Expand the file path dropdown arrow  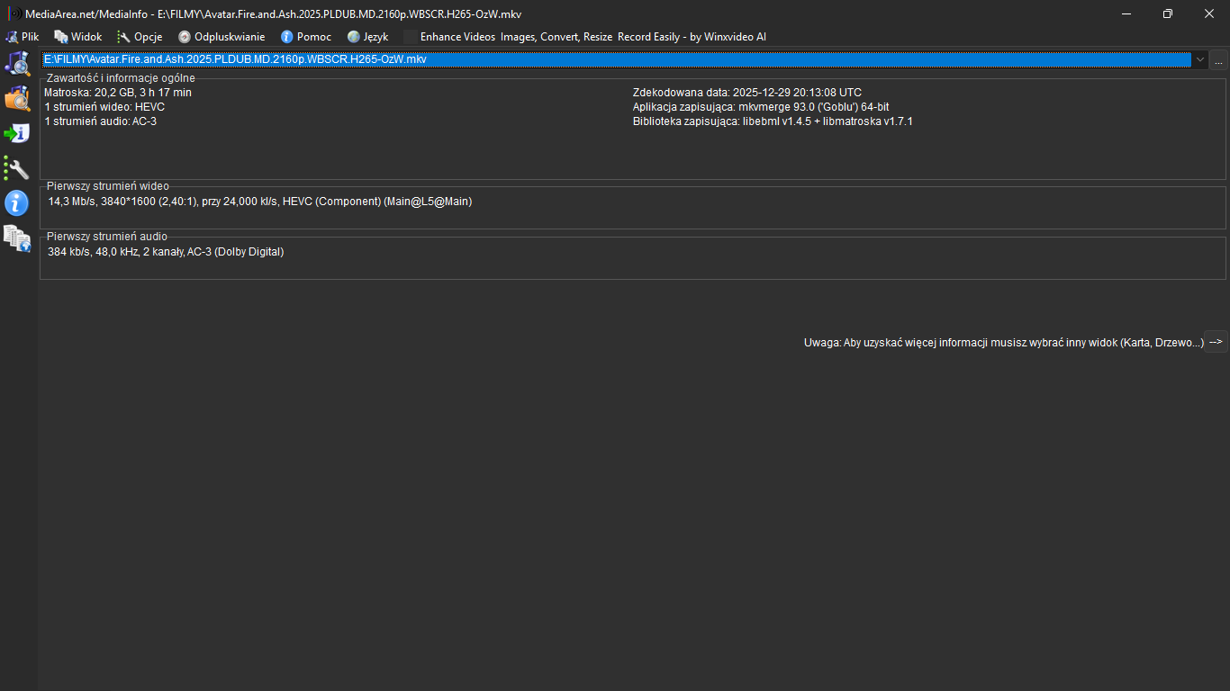pos(1199,59)
